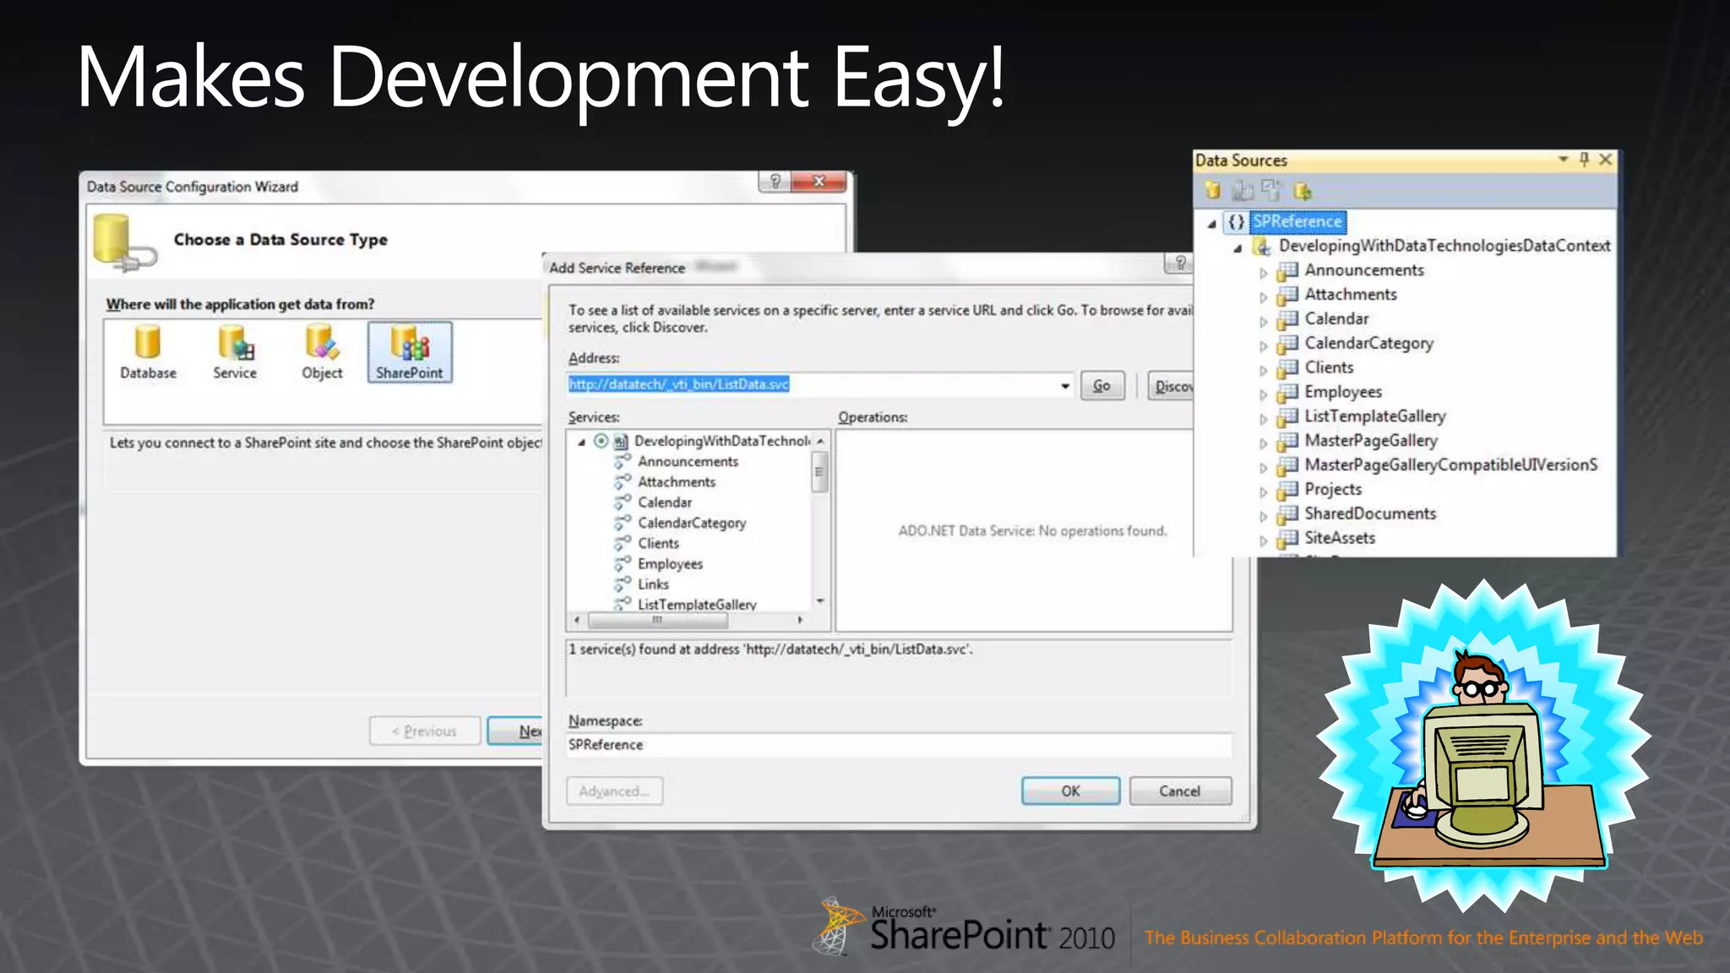
Task: Click Services list scroll up arrow
Action: point(819,441)
